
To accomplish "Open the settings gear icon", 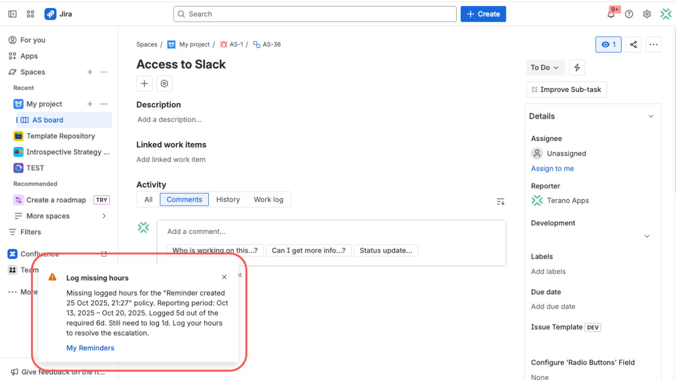I will [x=647, y=14].
